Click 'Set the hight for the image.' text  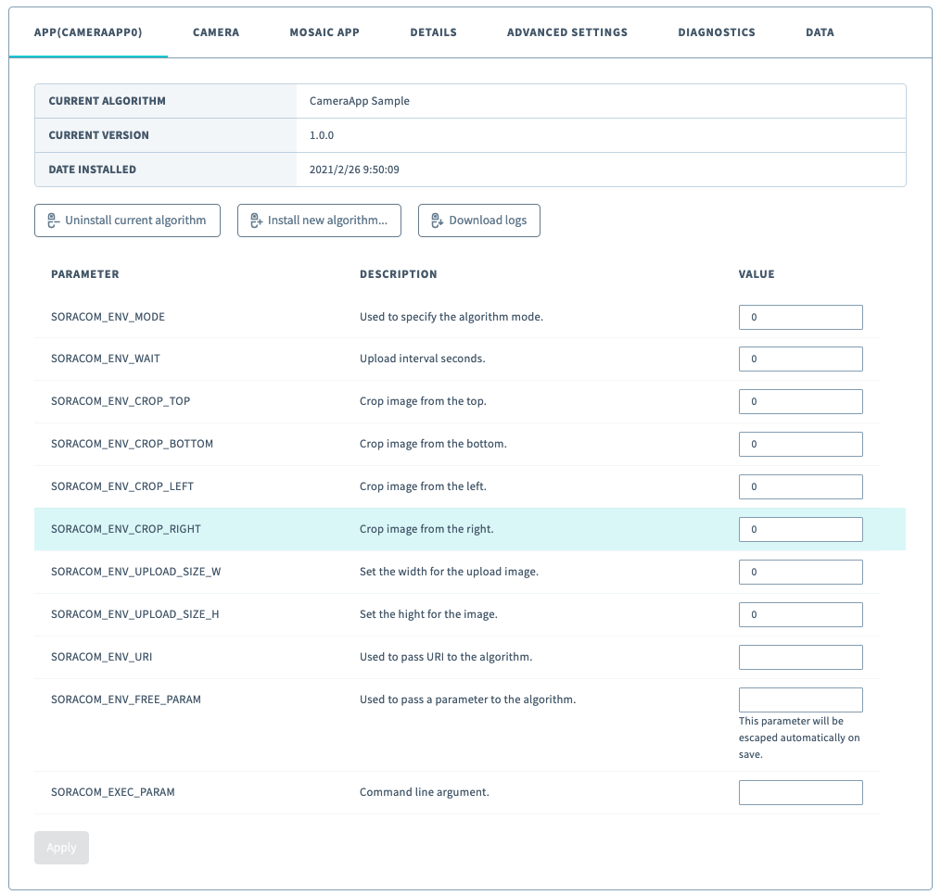428,613
